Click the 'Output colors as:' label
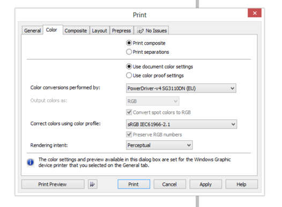 [x=49, y=101]
